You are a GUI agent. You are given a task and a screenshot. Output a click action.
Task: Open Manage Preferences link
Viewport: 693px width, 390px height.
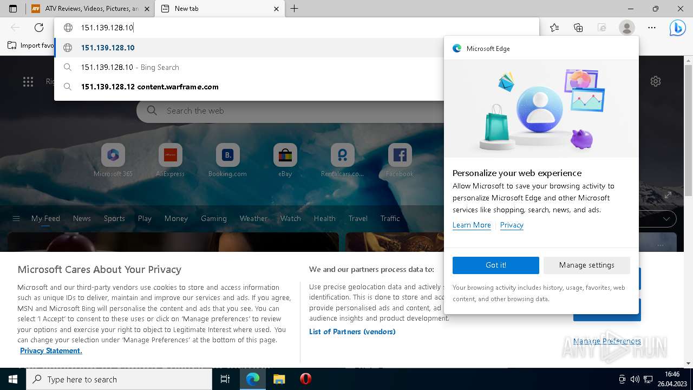pos(607,341)
